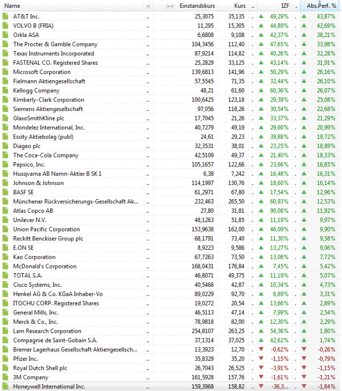Click the security icon next to Orkla ASA
Image resolution: width=342 pixels, height=391 pixels.
pos(5,35)
